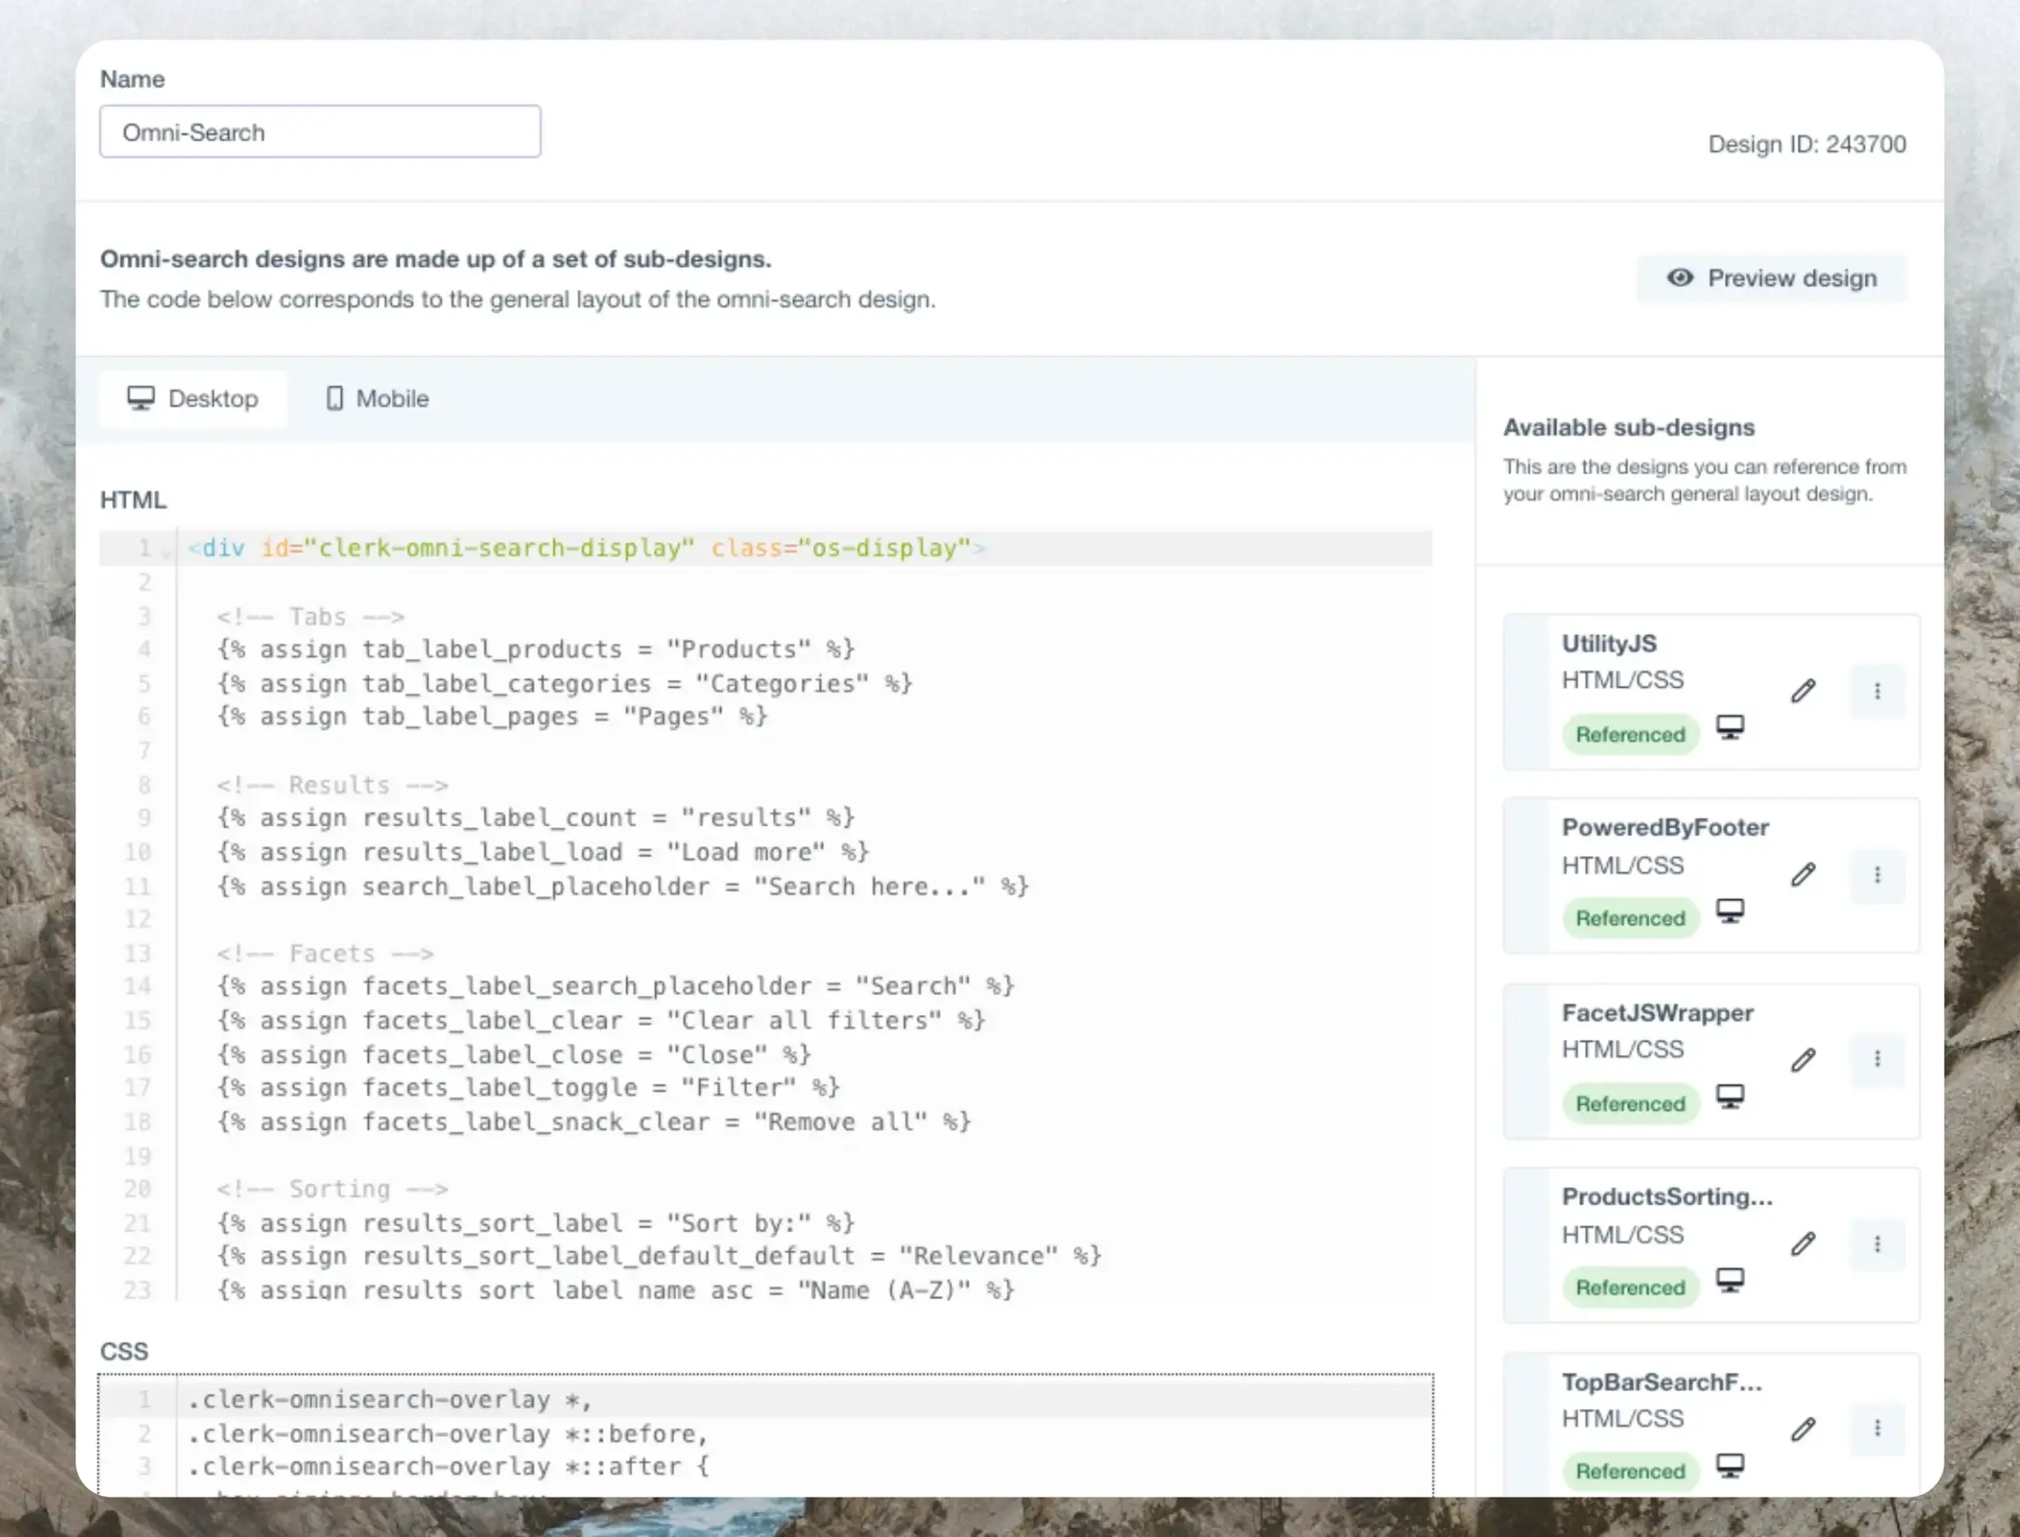The width and height of the screenshot is (2020, 1537).
Task: Click the facets_label_toggle "Filter" line
Action: coord(528,1088)
